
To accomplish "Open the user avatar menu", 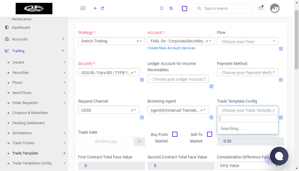I will [x=275, y=8].
